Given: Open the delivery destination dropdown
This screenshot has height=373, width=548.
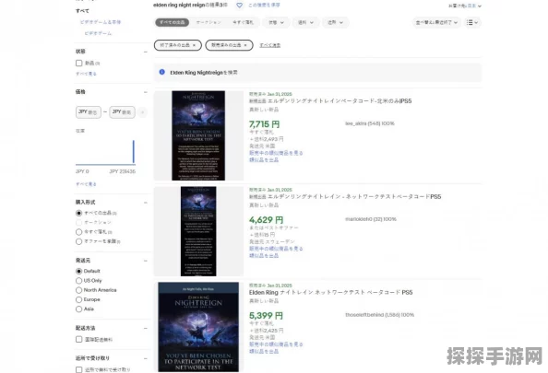Looking at the screenshot, I should (x=465, y=6).
